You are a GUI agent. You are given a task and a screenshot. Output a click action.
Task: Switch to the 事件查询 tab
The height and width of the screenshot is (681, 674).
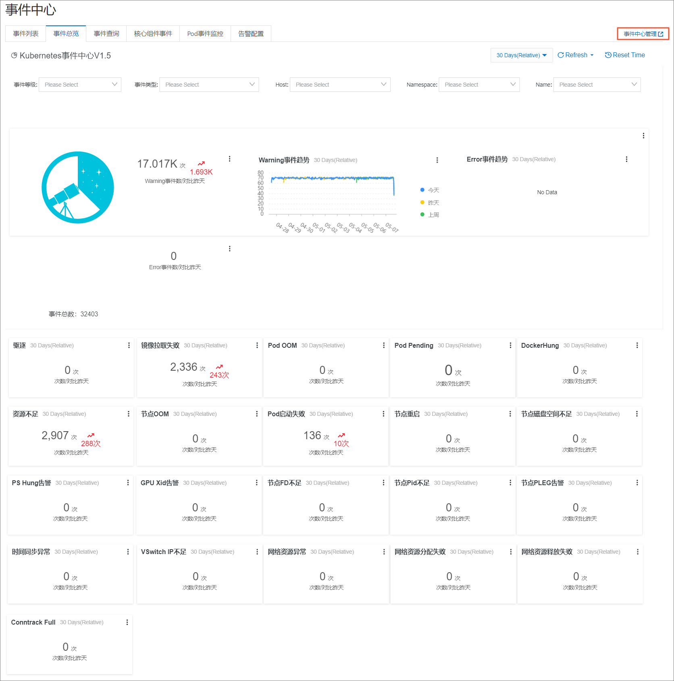(106, 34)
